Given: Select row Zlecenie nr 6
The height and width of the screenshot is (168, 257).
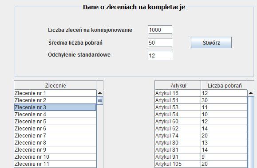Looking at the screenshot, I should (55, 129).
